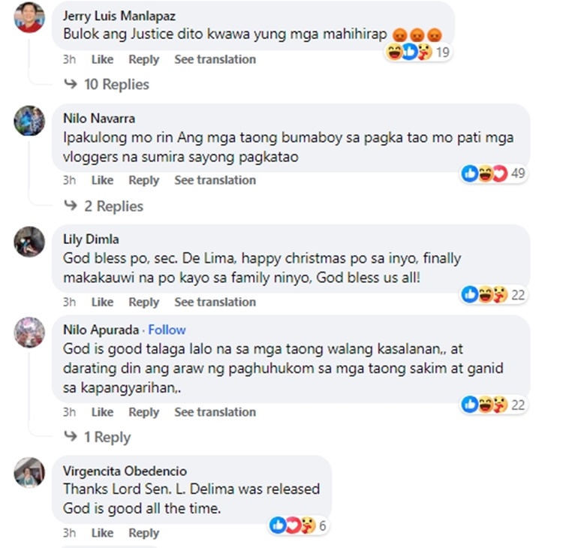Viewport: 563px width, 548px height.
Task: Open reactions on Virgencita Obedencio's comment
Action: point(298,525)
